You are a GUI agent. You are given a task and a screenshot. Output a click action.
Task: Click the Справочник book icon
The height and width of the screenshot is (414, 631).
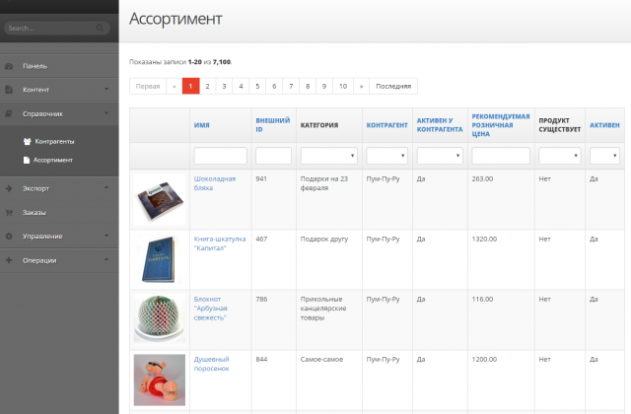pyautogui.click(x=9, y=114)
